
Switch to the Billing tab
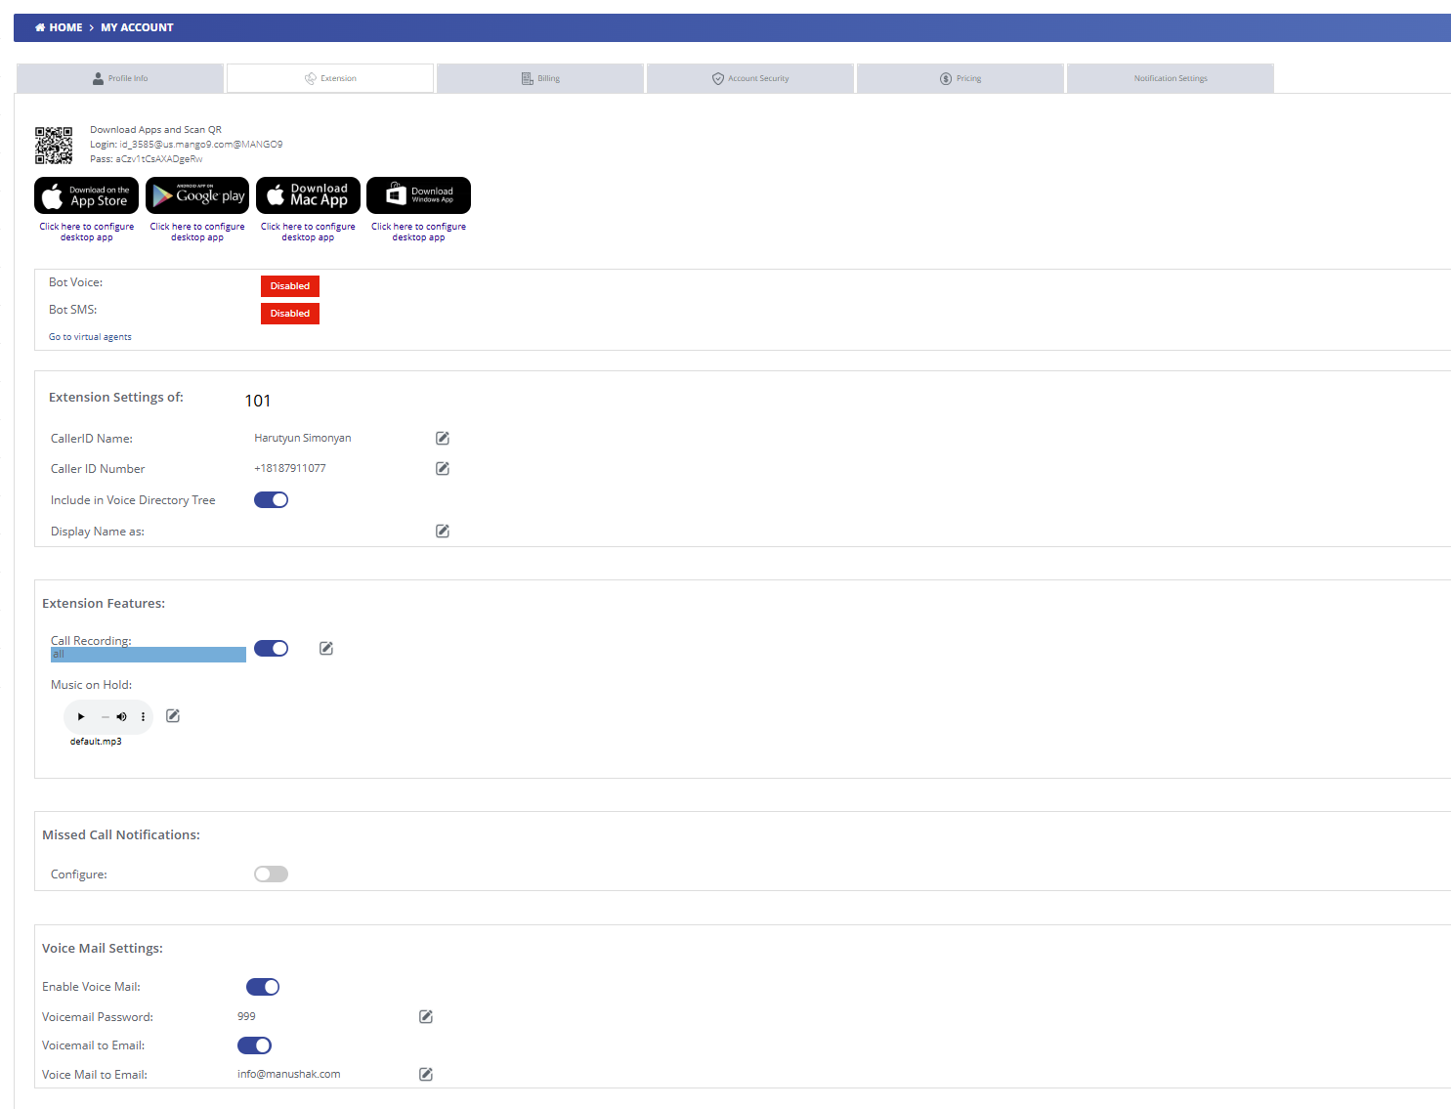[539, 78]
